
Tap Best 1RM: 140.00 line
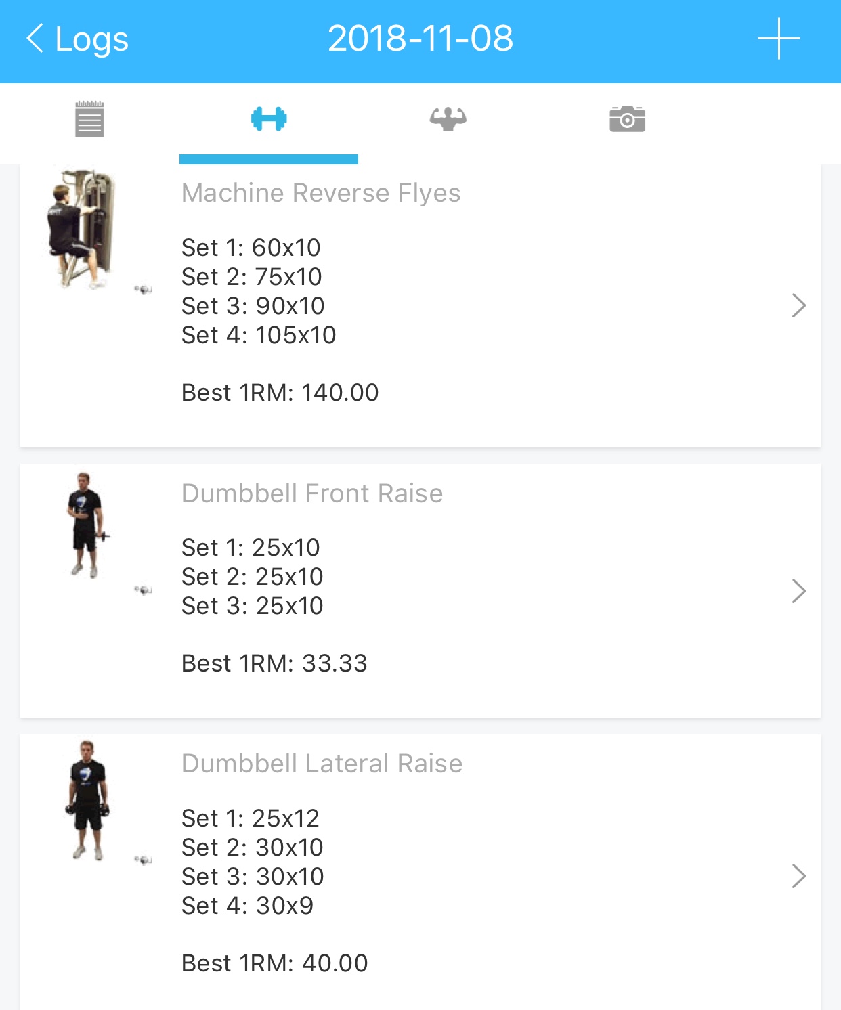click(280, 393)
